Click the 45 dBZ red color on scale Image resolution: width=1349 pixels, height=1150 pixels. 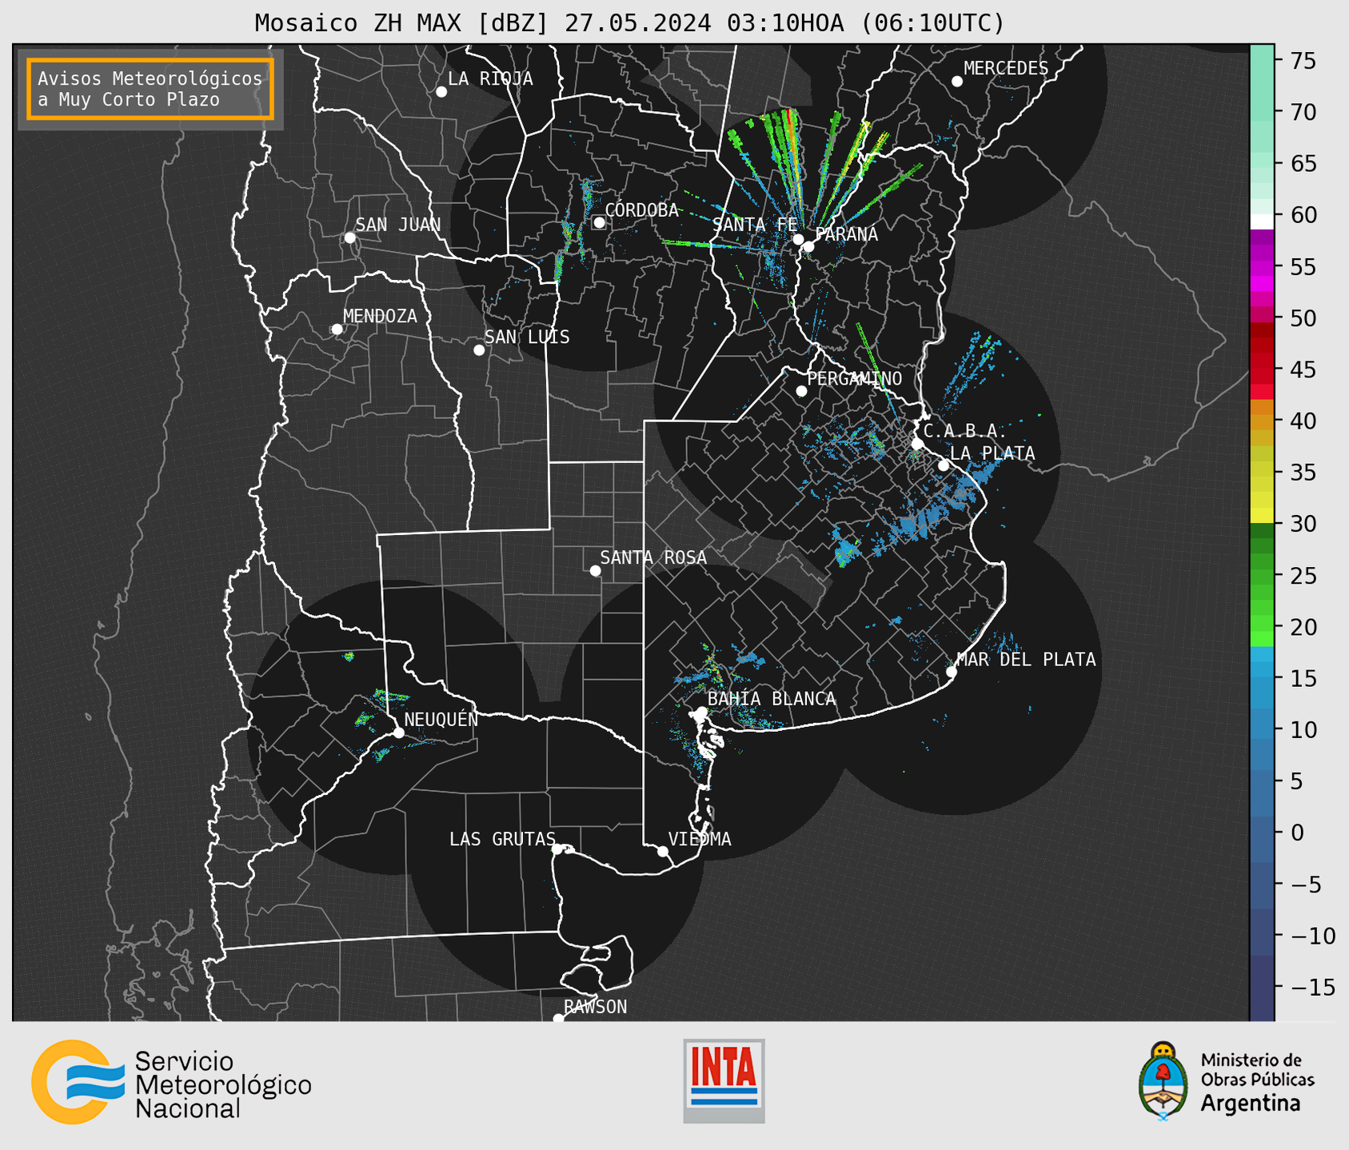[1262, 369]
